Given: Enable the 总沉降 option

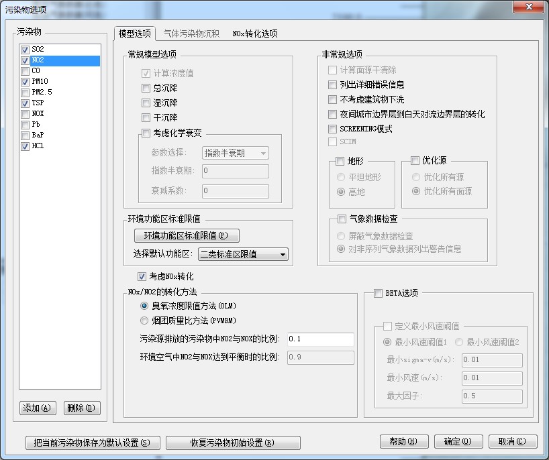Looking at the screenshot, I should point(146,89).
